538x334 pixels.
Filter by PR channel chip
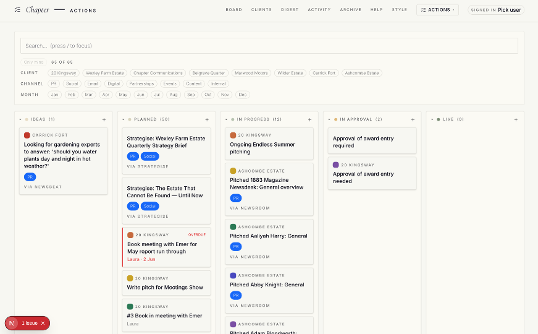point(54,84)
